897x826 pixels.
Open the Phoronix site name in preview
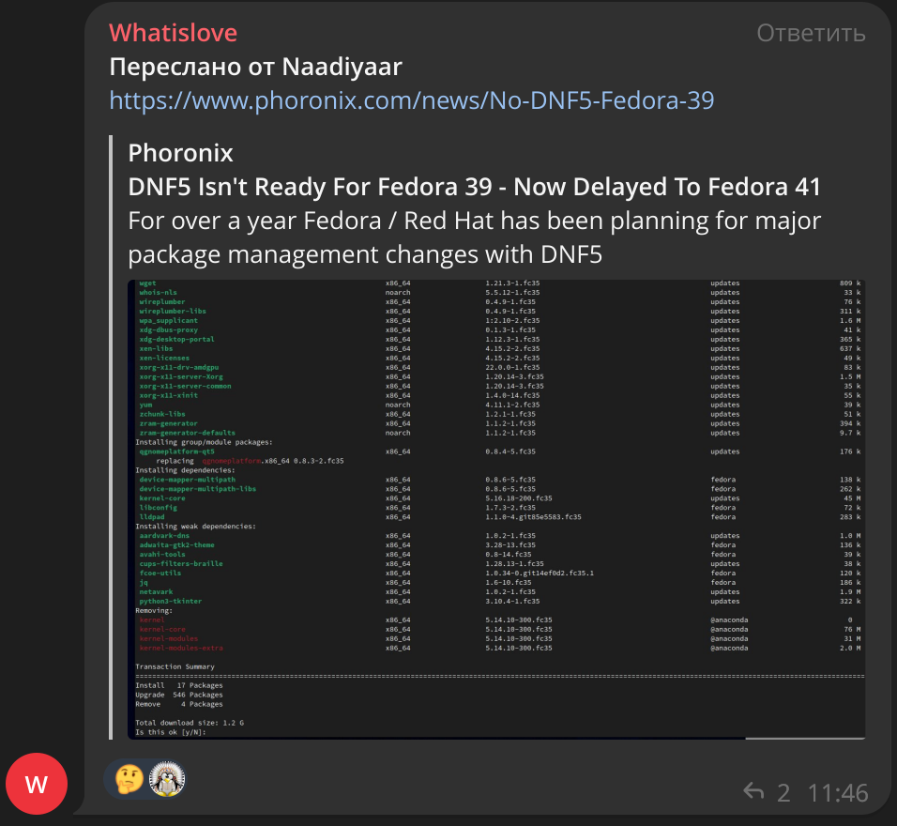(180, 153)
